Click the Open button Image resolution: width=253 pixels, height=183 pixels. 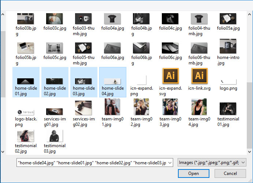point(194,173)
